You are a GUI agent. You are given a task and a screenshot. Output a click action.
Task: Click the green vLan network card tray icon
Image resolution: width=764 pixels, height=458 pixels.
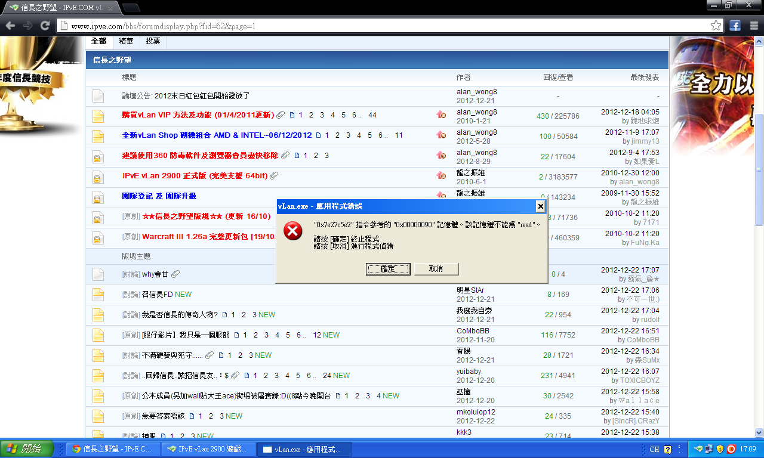click(698, 449)
